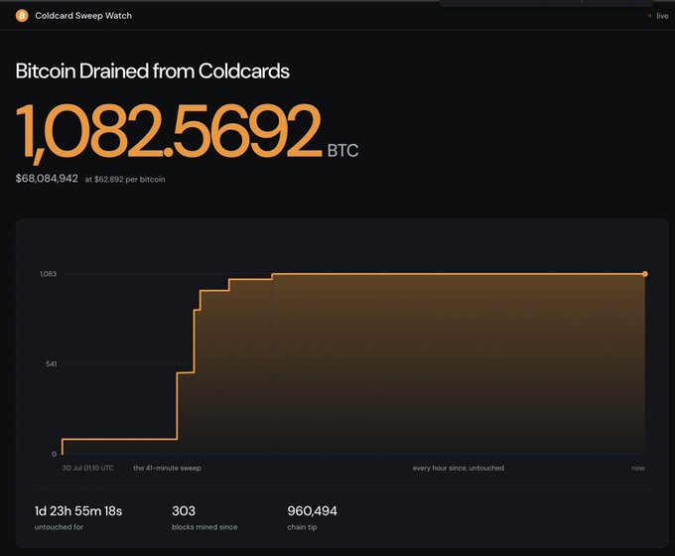Click the '303' blocks count
This screenshot has height=556, width=675.
pyautogui.click(x=184, y=510)
